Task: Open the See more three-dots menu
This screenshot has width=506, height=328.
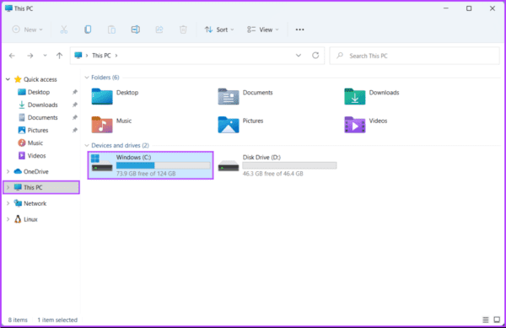Action: 299,30
